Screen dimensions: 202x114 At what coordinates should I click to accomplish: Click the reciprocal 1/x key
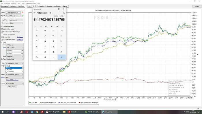coord(37,36)
